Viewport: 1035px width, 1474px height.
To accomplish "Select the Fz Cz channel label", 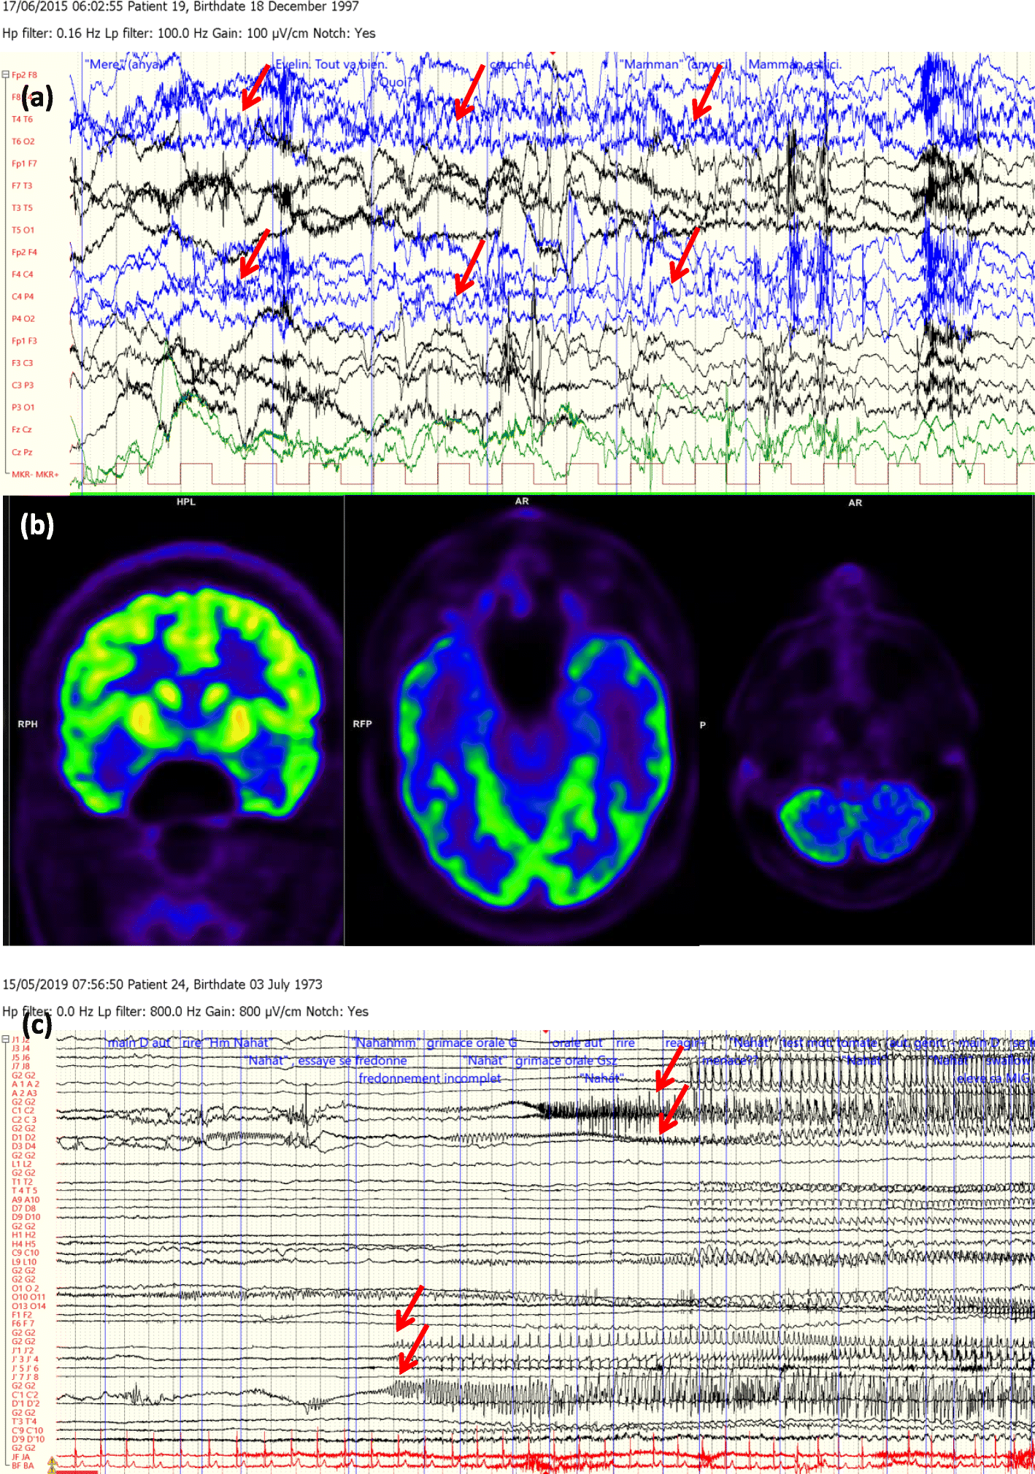I will [21, 429].
